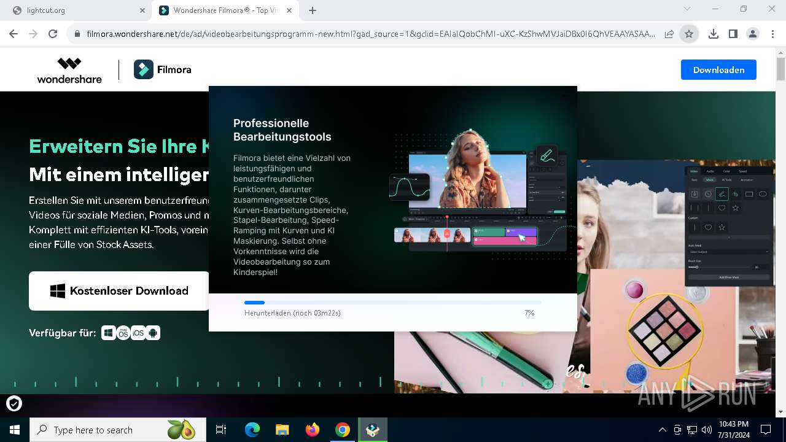Screen dimensions: 786x442
Task: Click the 7% progress text
Action: tap(529, 313)
